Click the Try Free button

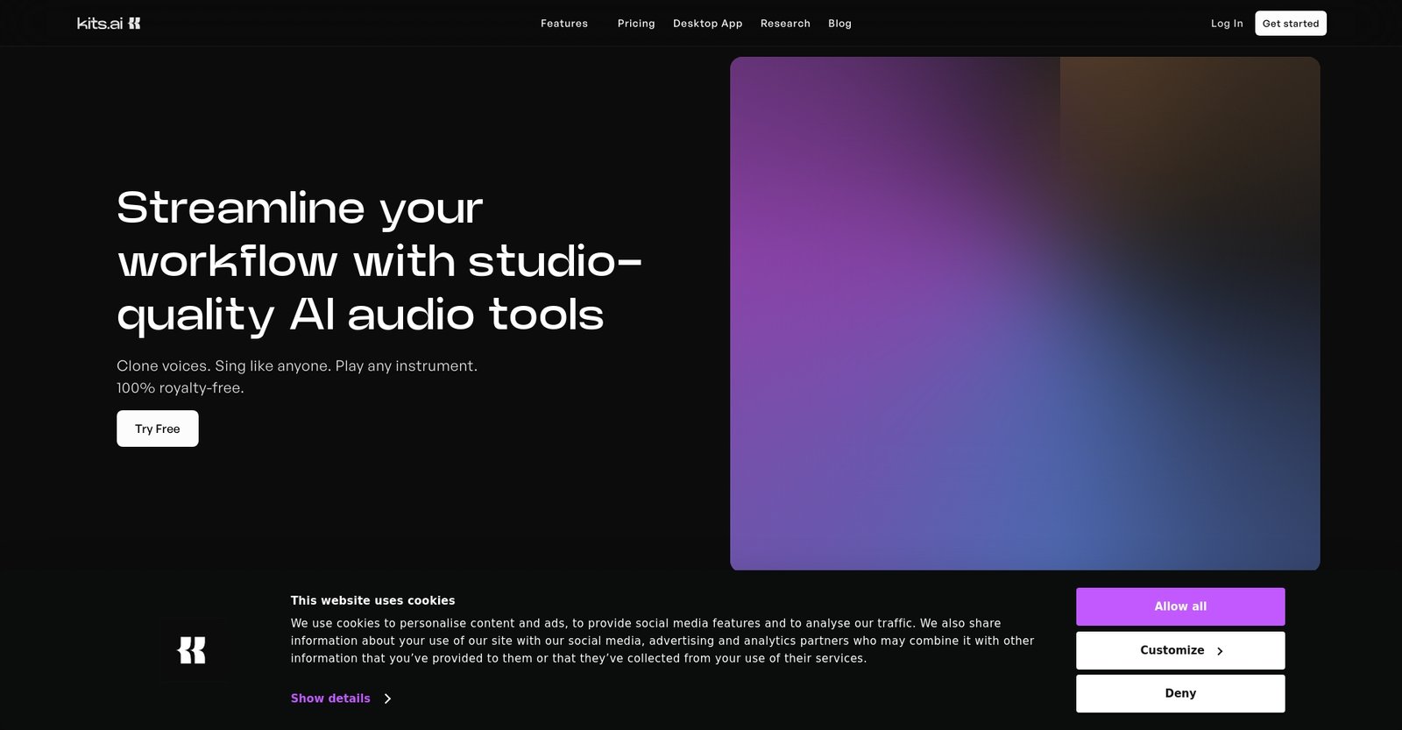click(158, 429)
